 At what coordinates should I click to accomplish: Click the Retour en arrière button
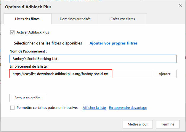pyautogui.click(x=28, y=98)
